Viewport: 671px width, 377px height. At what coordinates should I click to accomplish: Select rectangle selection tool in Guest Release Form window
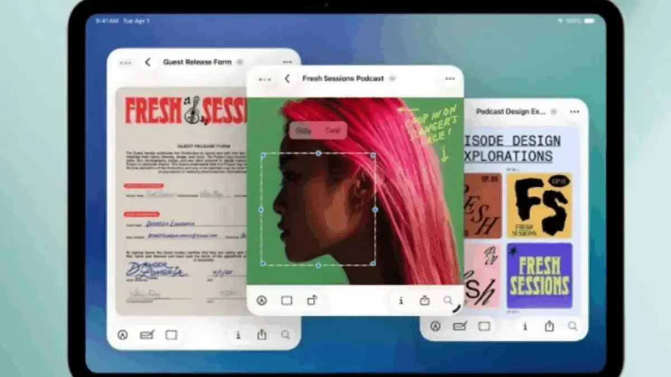[171, 335]
